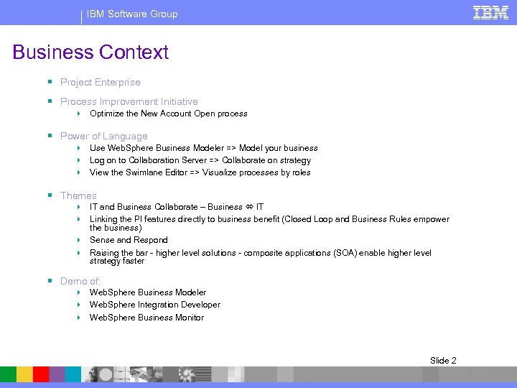517x388 pixels.
Task: Click 'View the Swimlane Editor' line
Action: [x=200, y=172]
